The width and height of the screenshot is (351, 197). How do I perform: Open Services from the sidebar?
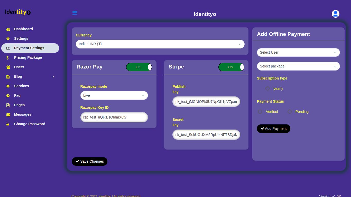point(30,86)
